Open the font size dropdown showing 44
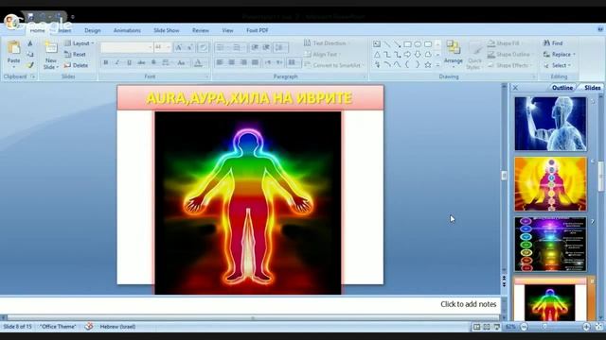Viewport: 606px width, 340px height. coord(163,47)
